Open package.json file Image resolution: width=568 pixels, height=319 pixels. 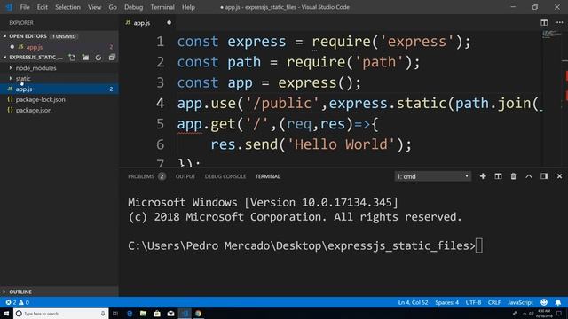34,110
